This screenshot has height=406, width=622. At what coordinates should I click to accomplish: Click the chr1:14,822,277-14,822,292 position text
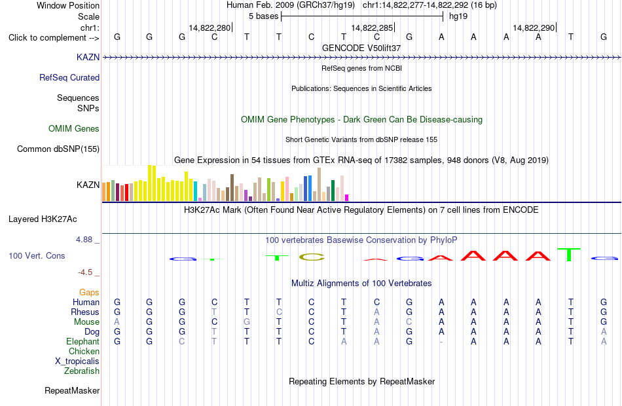(430, 5)
